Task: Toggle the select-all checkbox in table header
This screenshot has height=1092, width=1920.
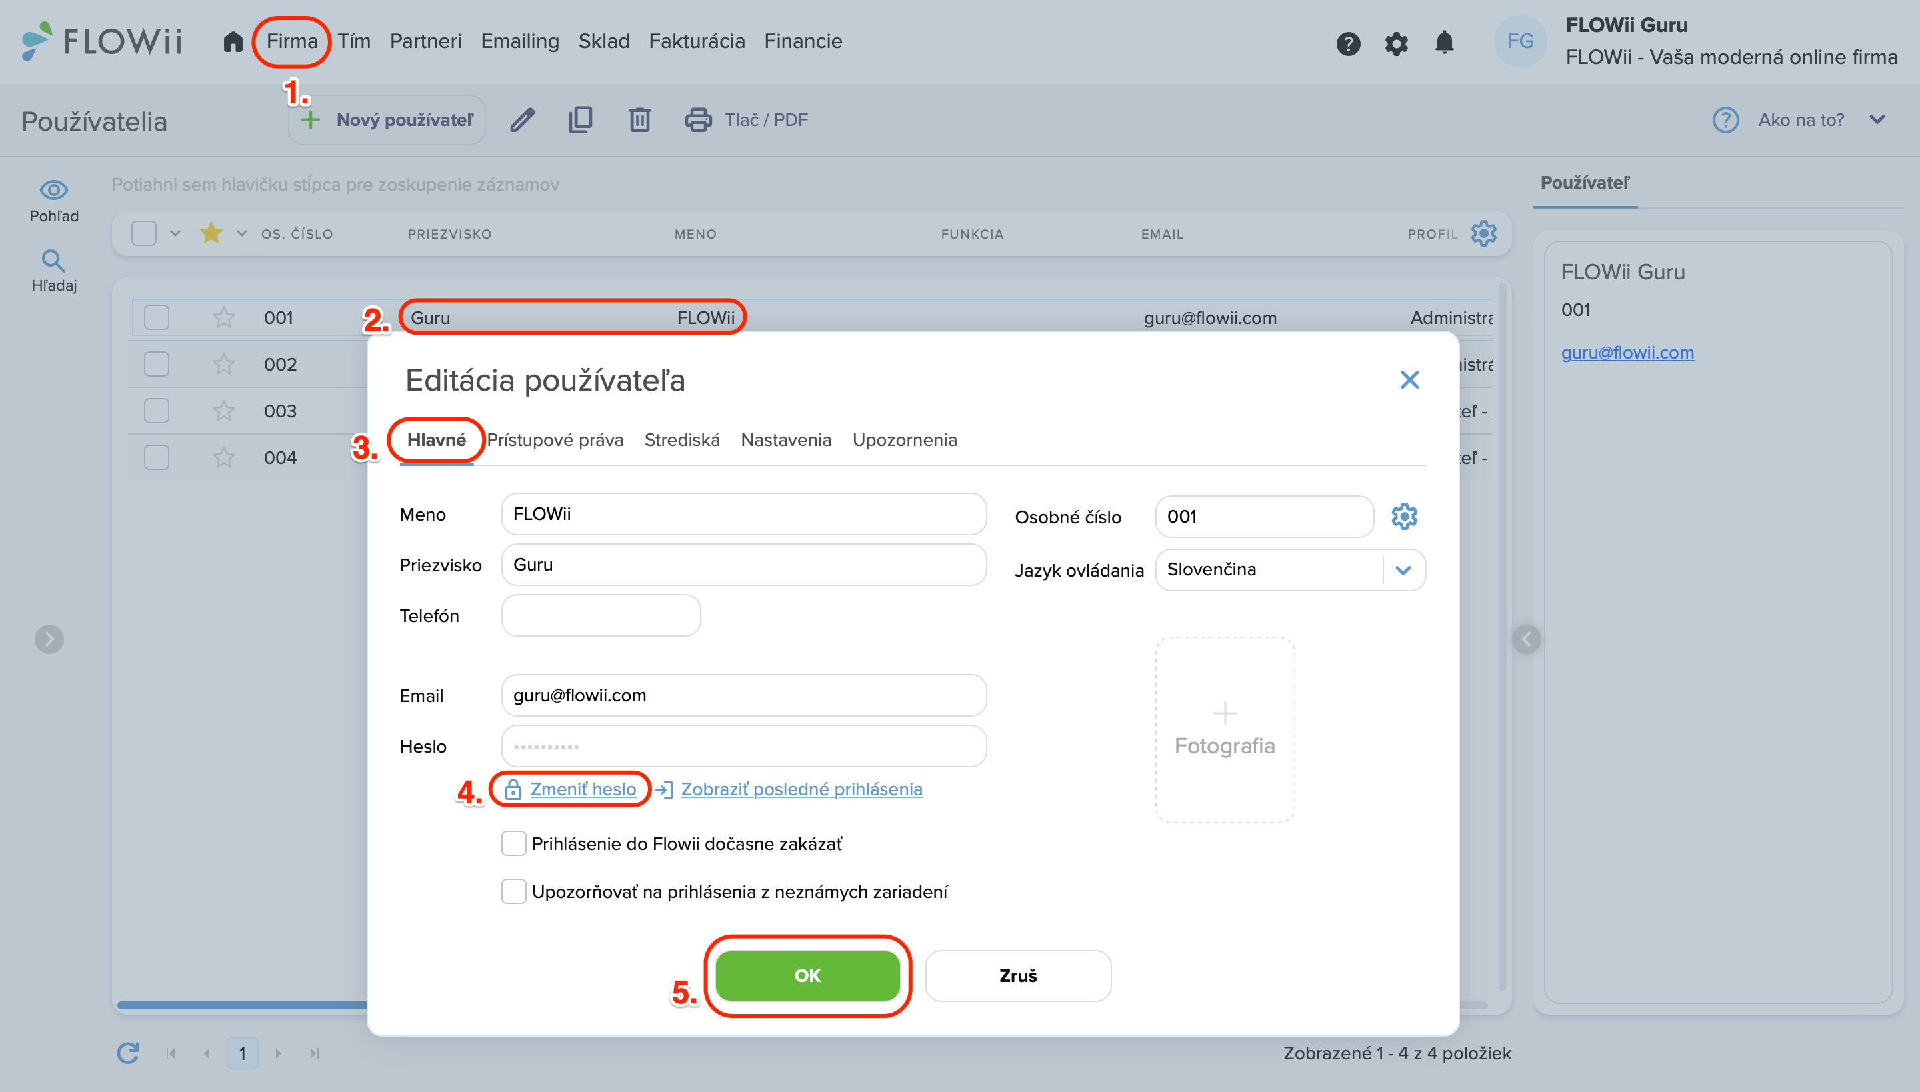Action: click(x=144, y=233)
